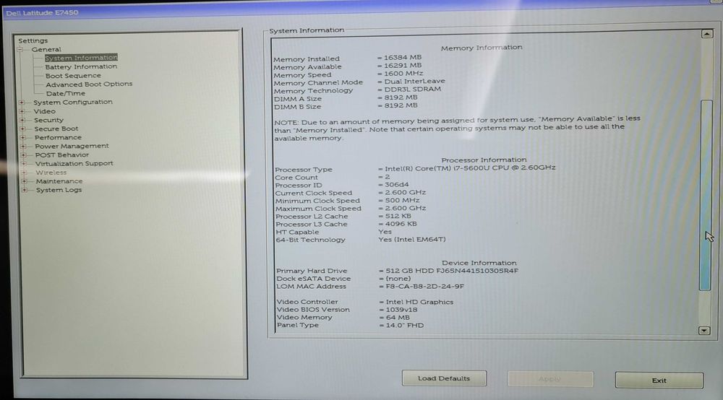Expand the System Configuration node
The height and width of the screenshot is (400, 723).
(22, 103)
